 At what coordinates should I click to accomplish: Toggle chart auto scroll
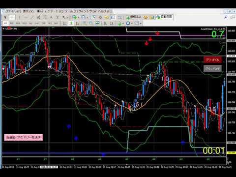click(x=105, y=23)
